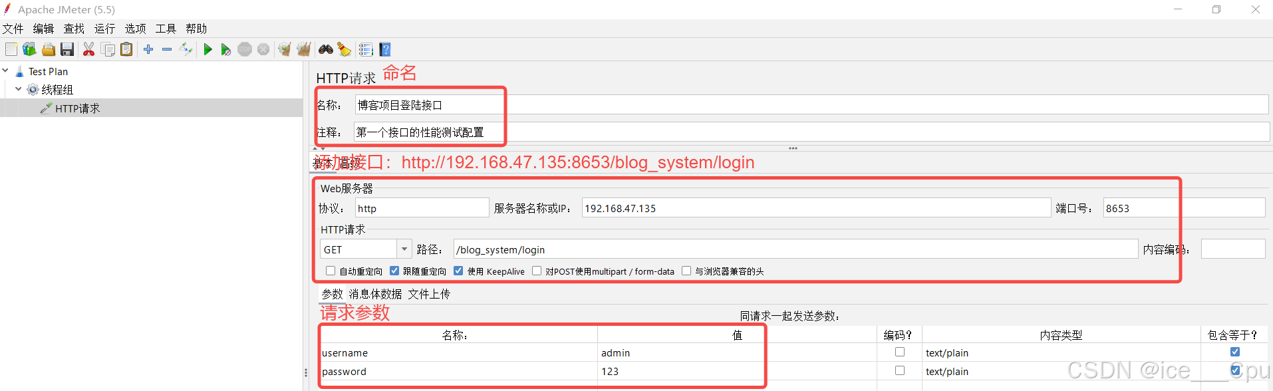
Task: Click the Shutdown grey X icon
Action: point(263,49)
